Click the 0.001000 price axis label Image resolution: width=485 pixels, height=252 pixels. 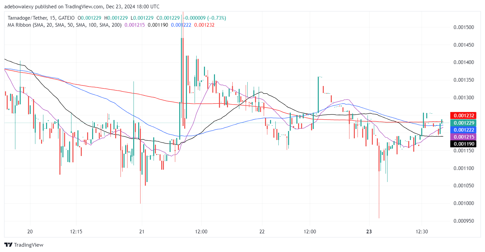pyautogui.click(x=464, y=203)
